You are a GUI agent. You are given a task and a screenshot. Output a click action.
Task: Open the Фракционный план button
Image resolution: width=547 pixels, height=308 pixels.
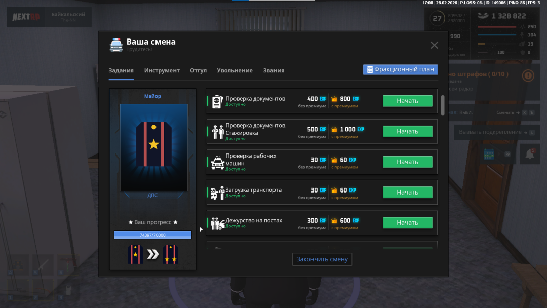[400, 69]
